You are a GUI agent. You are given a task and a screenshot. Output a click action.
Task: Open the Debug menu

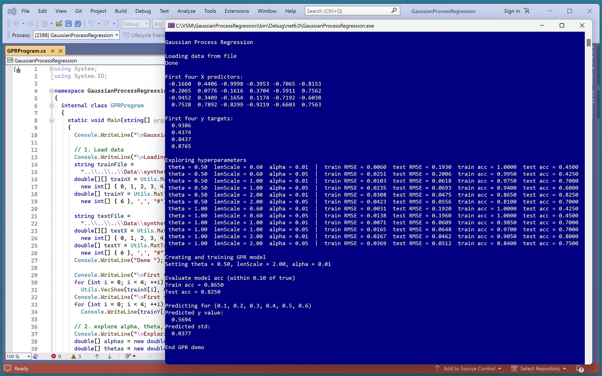click(143, 11)
